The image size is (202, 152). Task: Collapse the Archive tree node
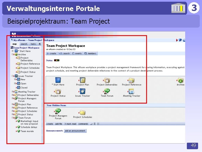click(13, 54)
